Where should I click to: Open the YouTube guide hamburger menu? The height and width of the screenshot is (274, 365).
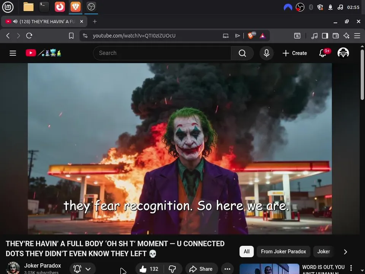point(13,53)
